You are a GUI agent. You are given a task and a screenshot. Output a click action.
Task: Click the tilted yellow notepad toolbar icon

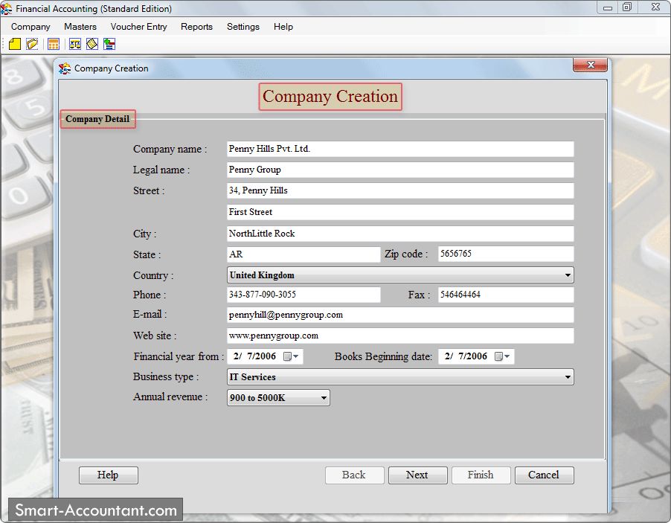92,44
